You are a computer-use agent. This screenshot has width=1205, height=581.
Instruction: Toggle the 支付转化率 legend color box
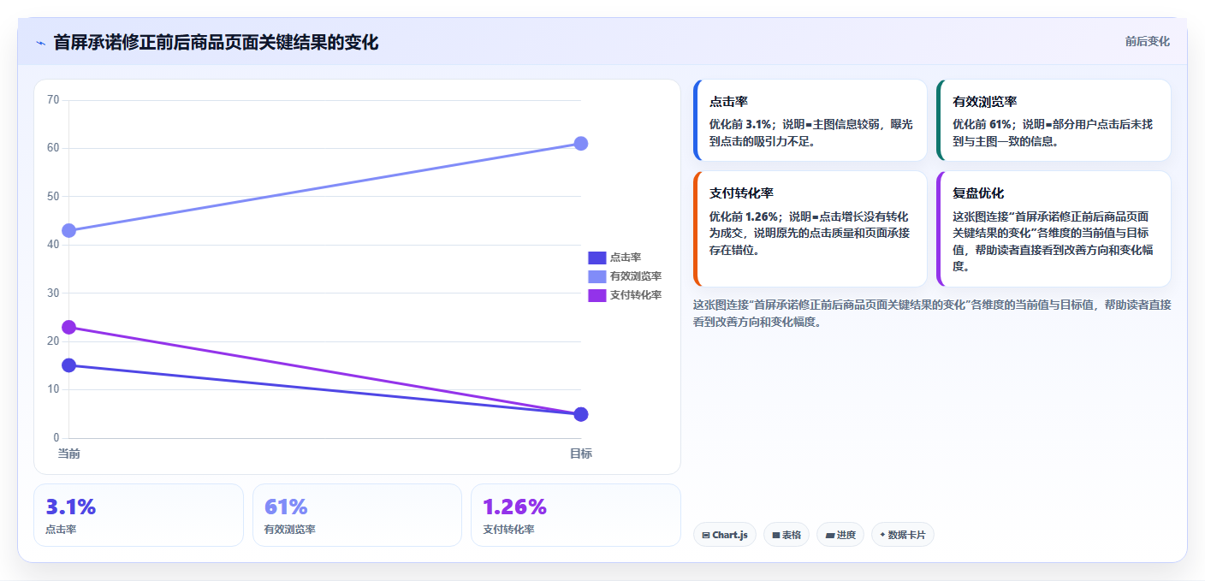[x=597, y=295]
